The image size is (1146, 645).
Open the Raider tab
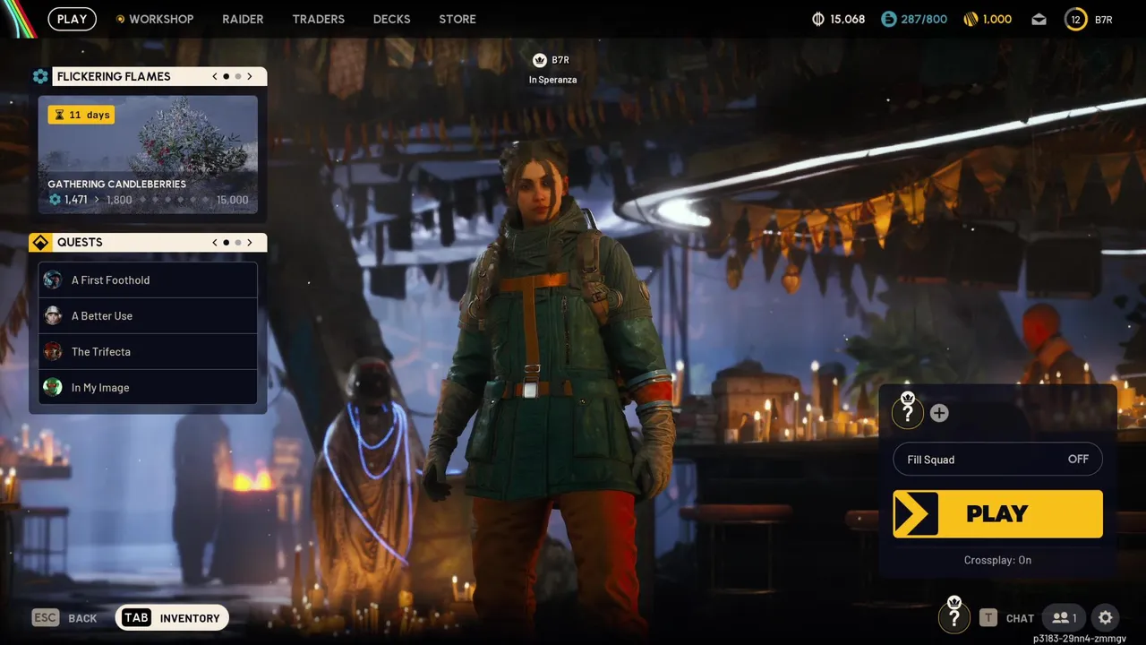[x=243, y=19]
